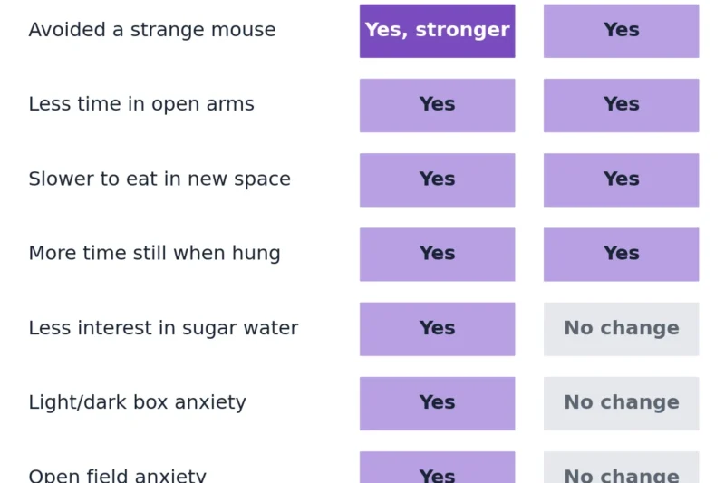Screen dimensions: 725x483
Task: Select the 'More time still when hung' label
Action: 154,254
